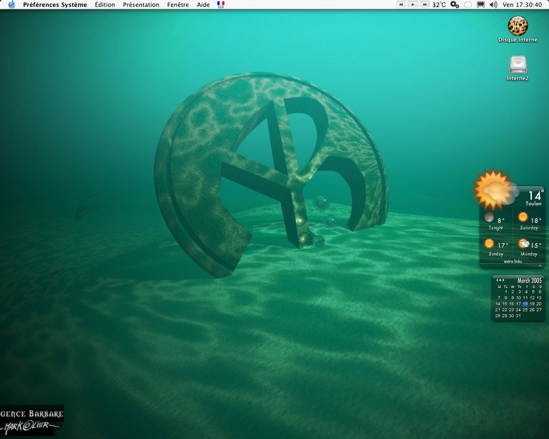
Task: Open the Fenêtre menu
Action: (178, 5)
